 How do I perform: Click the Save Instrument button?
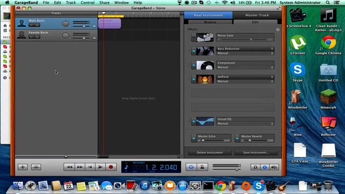(256, 153)
